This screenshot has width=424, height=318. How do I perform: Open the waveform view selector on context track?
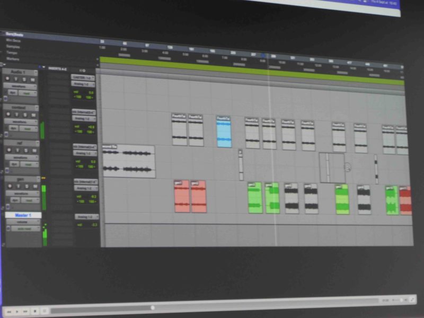pyautogui.click(x=21, y=121)
